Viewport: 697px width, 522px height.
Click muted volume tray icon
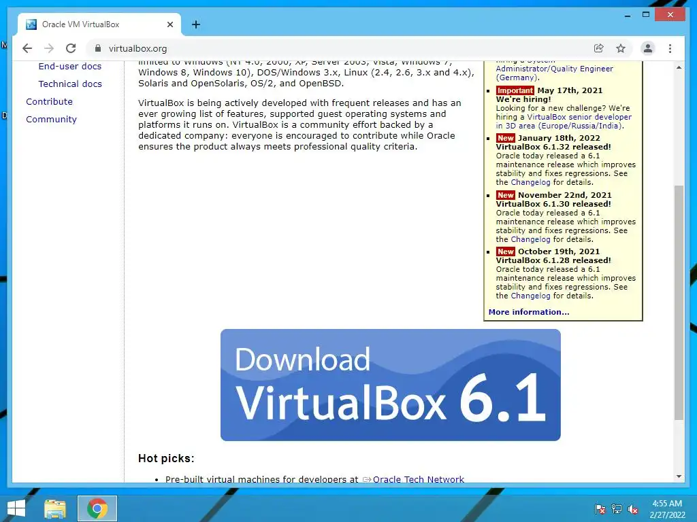633,509
